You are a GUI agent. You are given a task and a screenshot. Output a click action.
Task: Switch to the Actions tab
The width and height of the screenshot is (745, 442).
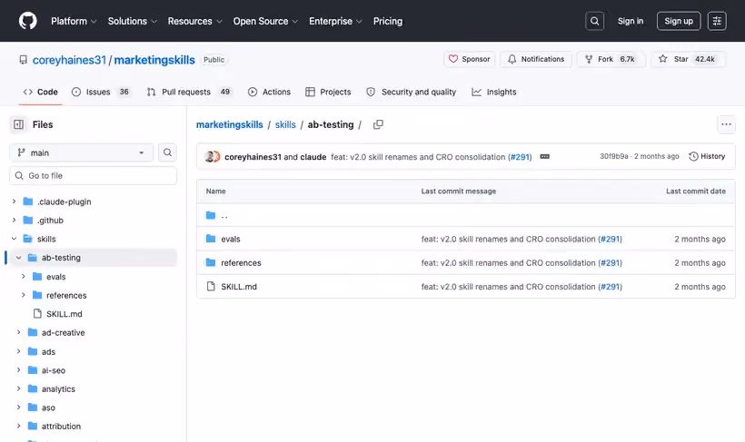[x=269, y=92]
